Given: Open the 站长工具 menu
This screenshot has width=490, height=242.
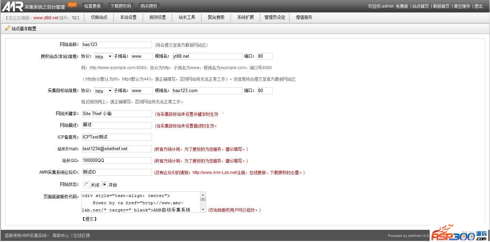Looking at the screenshot, I should pos(187,17).
